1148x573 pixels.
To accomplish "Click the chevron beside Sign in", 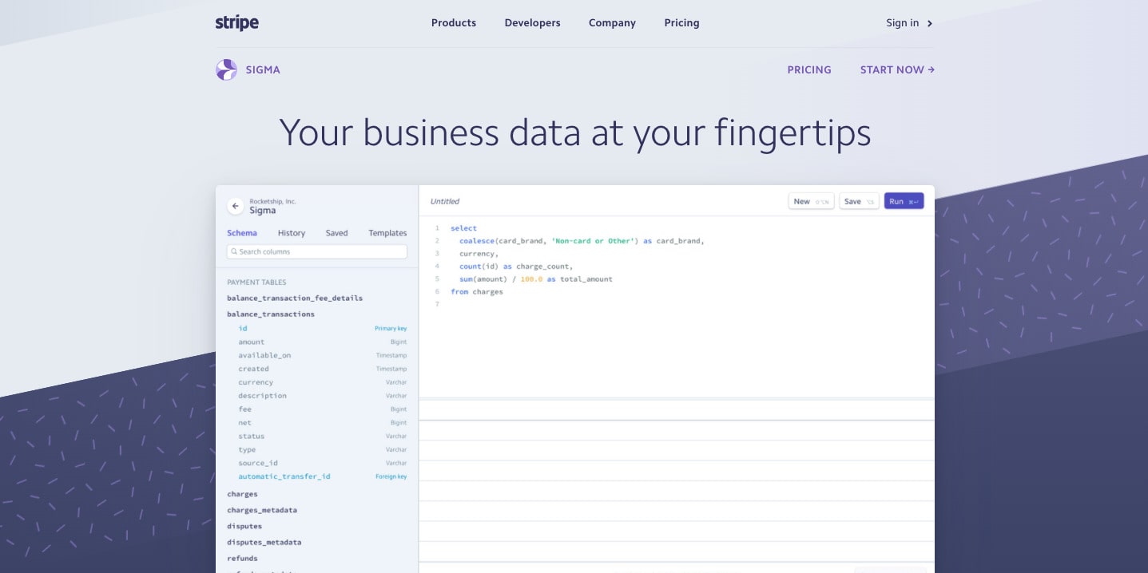I will click(929, 23).
